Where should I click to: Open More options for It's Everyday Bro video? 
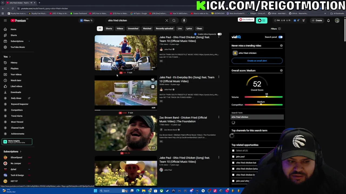click(x=219, y=77)
